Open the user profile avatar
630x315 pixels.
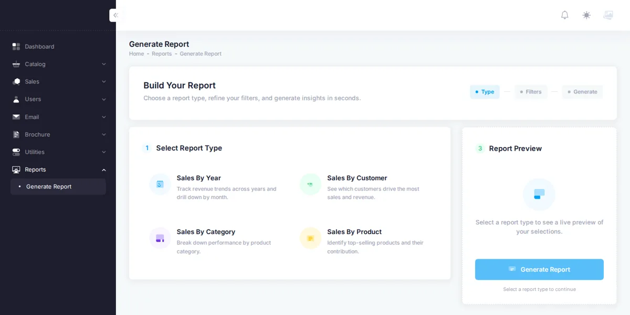tap(608, 15)
